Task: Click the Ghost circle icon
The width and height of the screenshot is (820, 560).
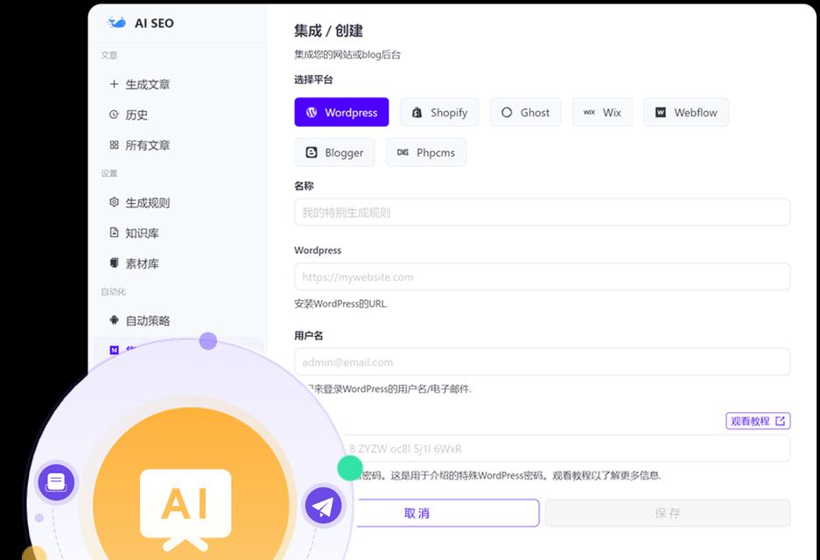Action: coord(507,112)
